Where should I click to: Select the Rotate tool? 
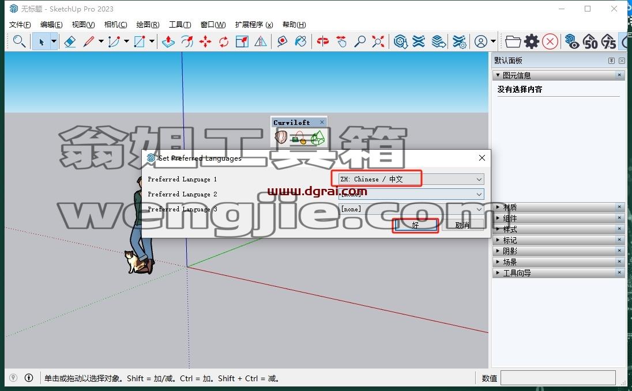point(224,41)
